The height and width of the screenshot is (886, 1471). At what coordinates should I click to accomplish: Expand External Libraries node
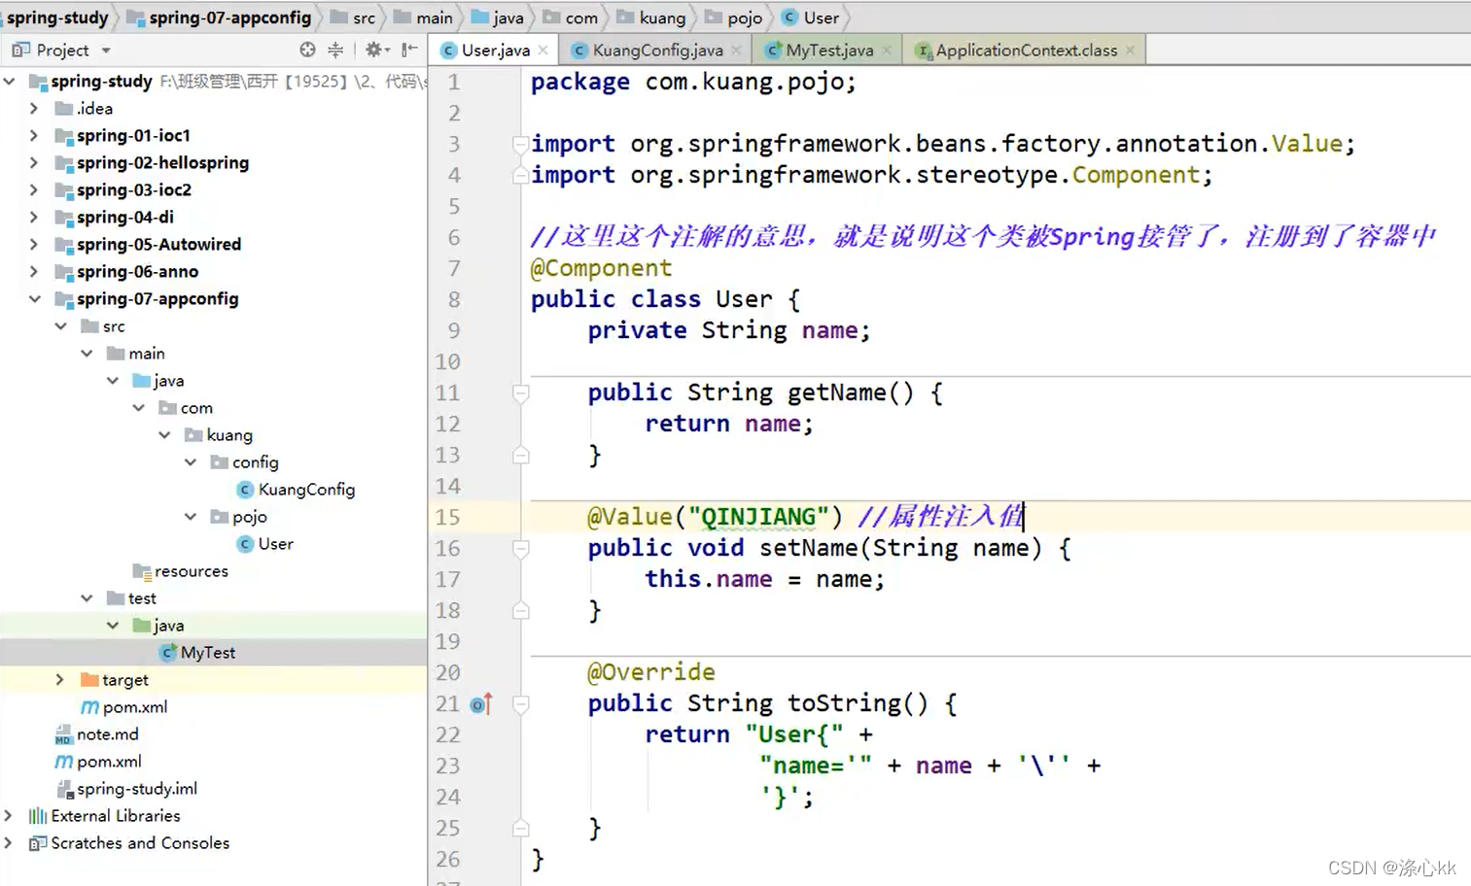(9, 816)
